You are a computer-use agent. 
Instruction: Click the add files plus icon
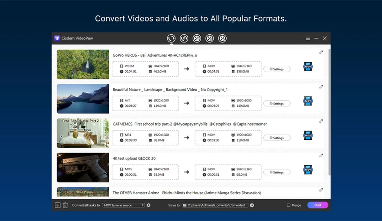pos(58,205)
